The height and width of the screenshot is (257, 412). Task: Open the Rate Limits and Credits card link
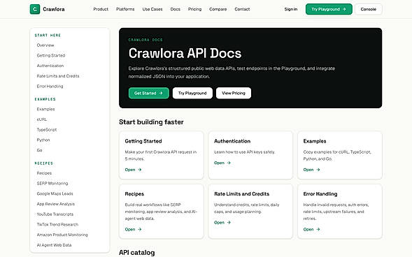coord(222,222)
